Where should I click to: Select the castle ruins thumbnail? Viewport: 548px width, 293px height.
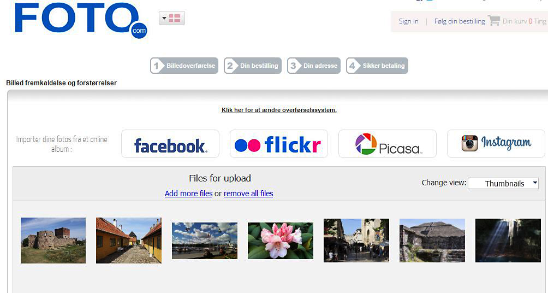[x=53, y=241]
